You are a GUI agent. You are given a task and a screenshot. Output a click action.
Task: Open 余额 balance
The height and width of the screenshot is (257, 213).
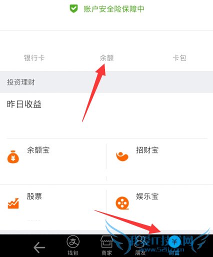click(x=106, y=58)
